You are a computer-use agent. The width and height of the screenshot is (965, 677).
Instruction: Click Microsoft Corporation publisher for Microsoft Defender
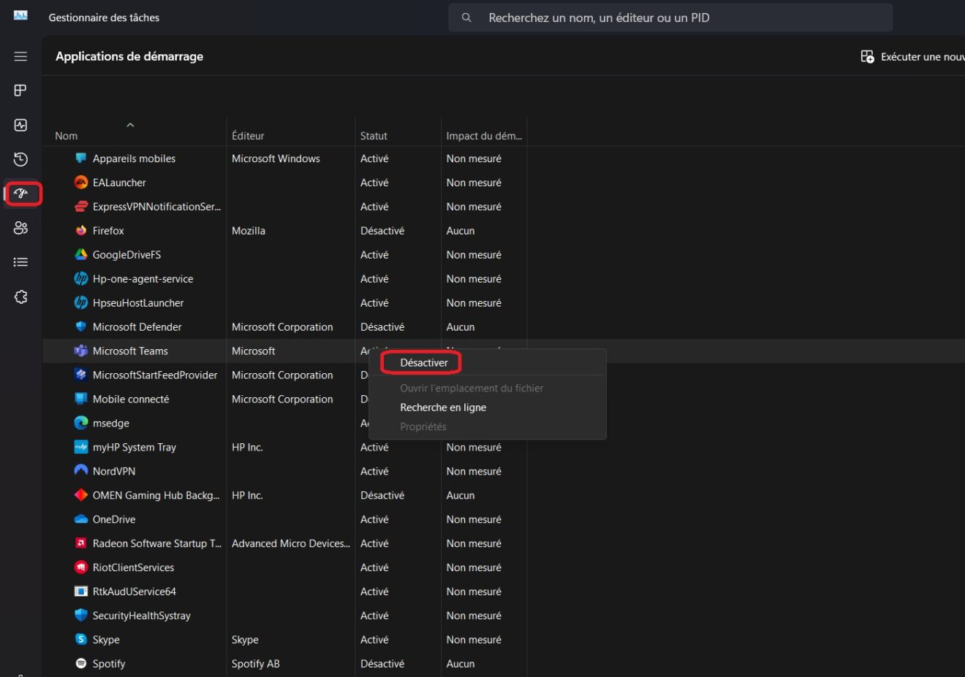point(282,327)
